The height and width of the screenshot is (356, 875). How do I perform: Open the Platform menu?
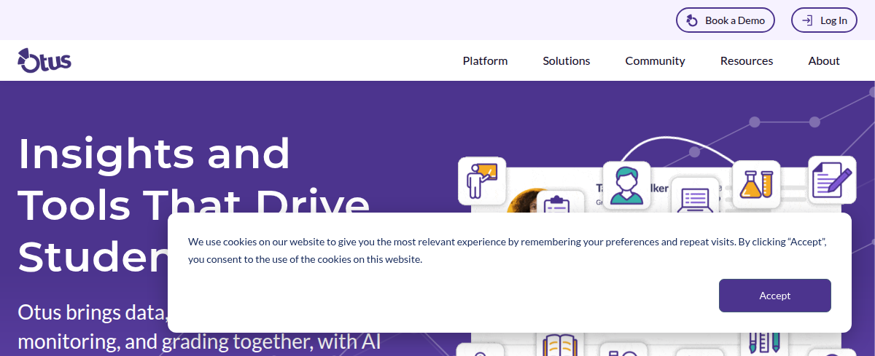coord(485,61)
